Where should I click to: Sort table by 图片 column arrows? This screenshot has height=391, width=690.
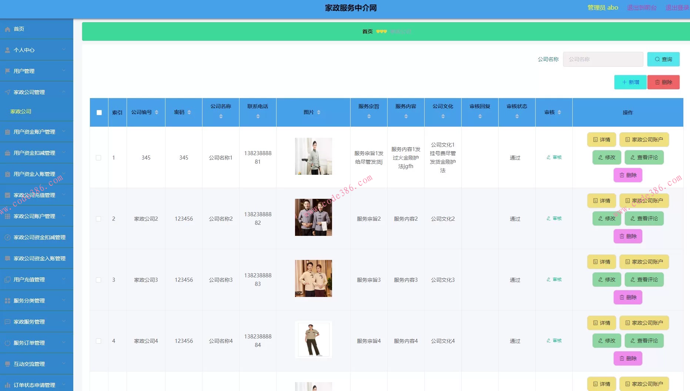(319, 112)
